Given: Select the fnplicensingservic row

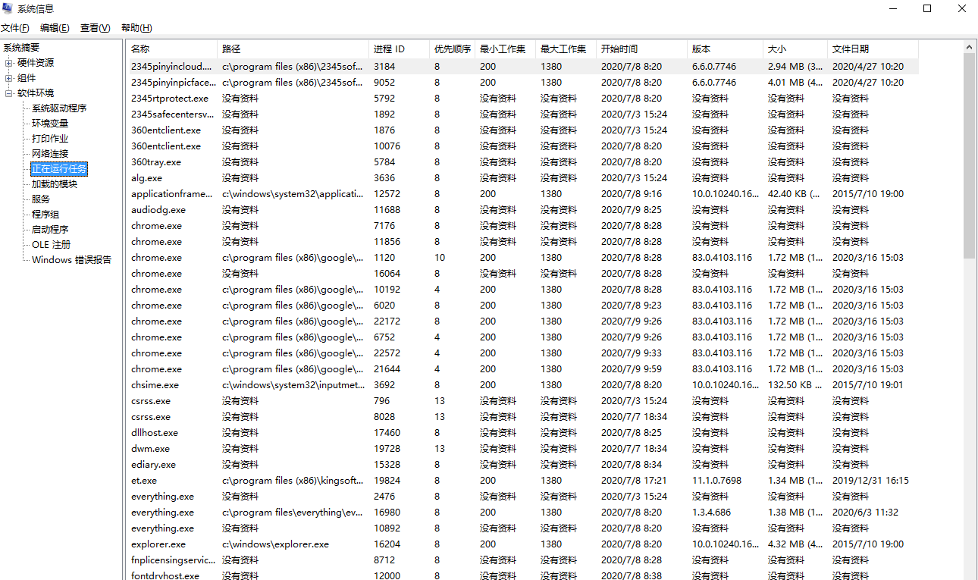Looking at the screenshot, I should tap(522, 560).
